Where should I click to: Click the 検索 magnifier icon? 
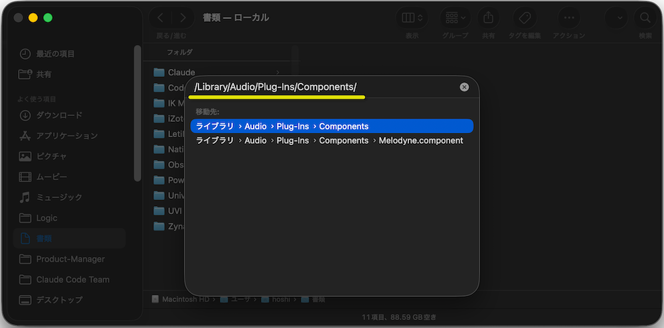tap(645, 18)
